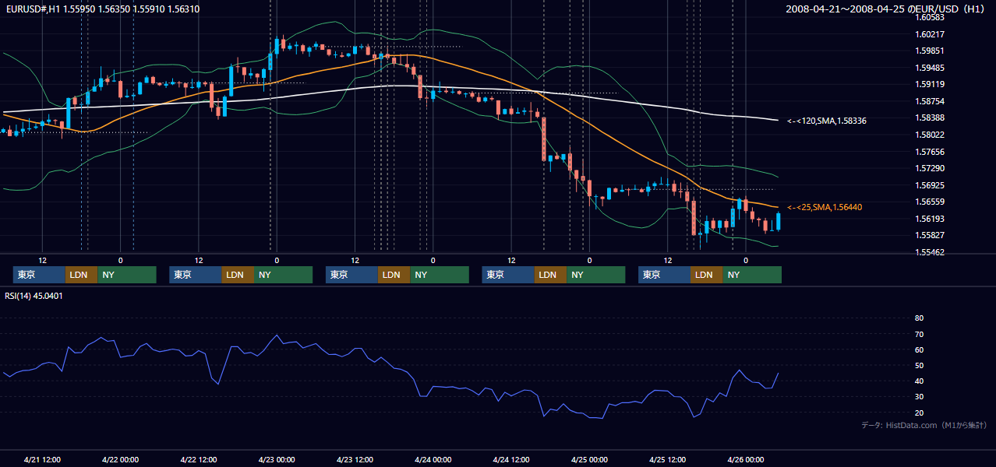This screenshot has height=467, width=996.
Task: Click the 1.55827 price axis label
Action: 930,235
